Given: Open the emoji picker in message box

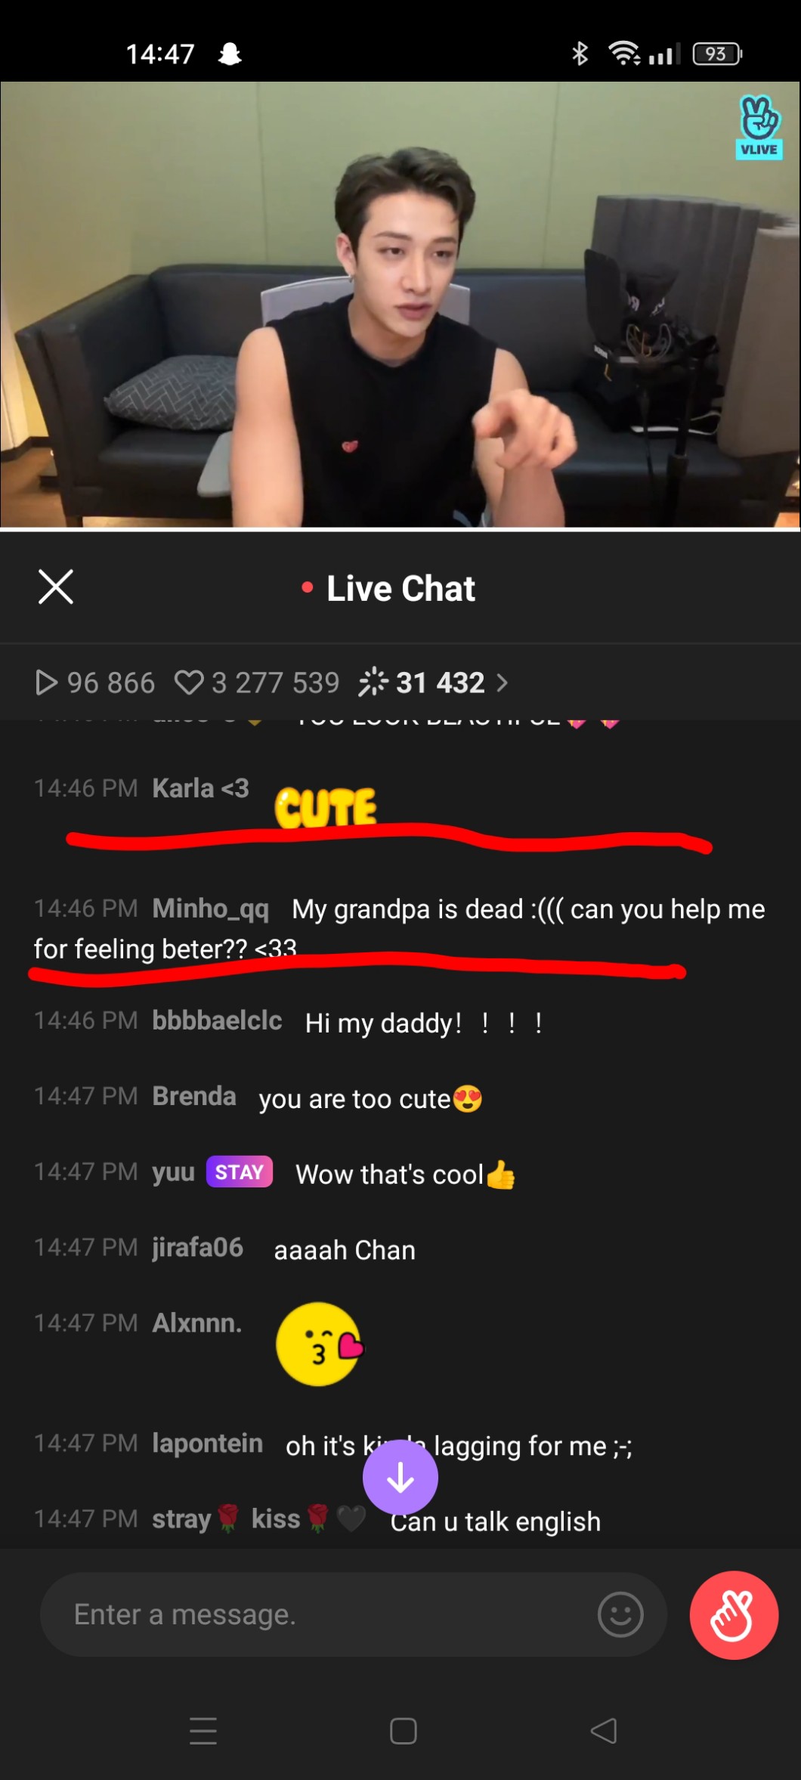Looking at the screenshot, I should [x=620, y=1615].
